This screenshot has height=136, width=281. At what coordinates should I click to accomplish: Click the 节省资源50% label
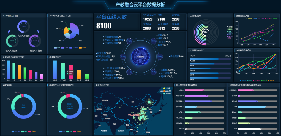coord(176,56)
